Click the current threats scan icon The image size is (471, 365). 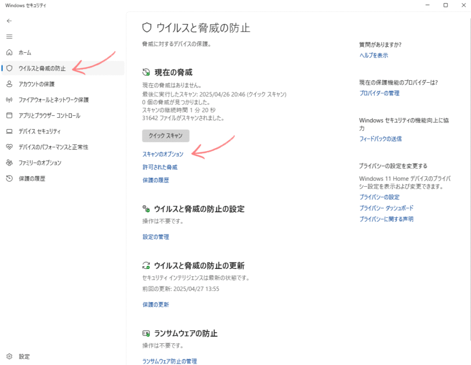[146, 72]
